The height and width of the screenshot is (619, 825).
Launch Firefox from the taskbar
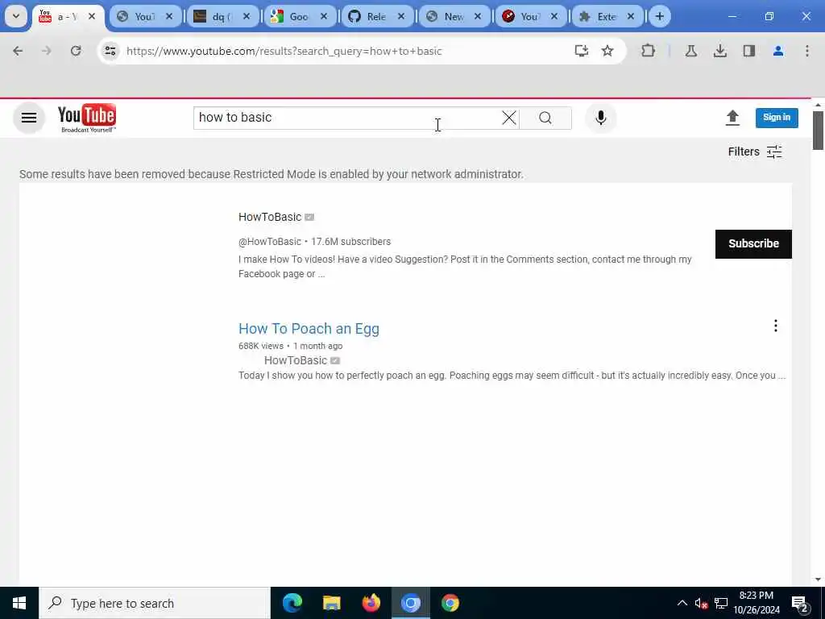click(x=371, y=603)
